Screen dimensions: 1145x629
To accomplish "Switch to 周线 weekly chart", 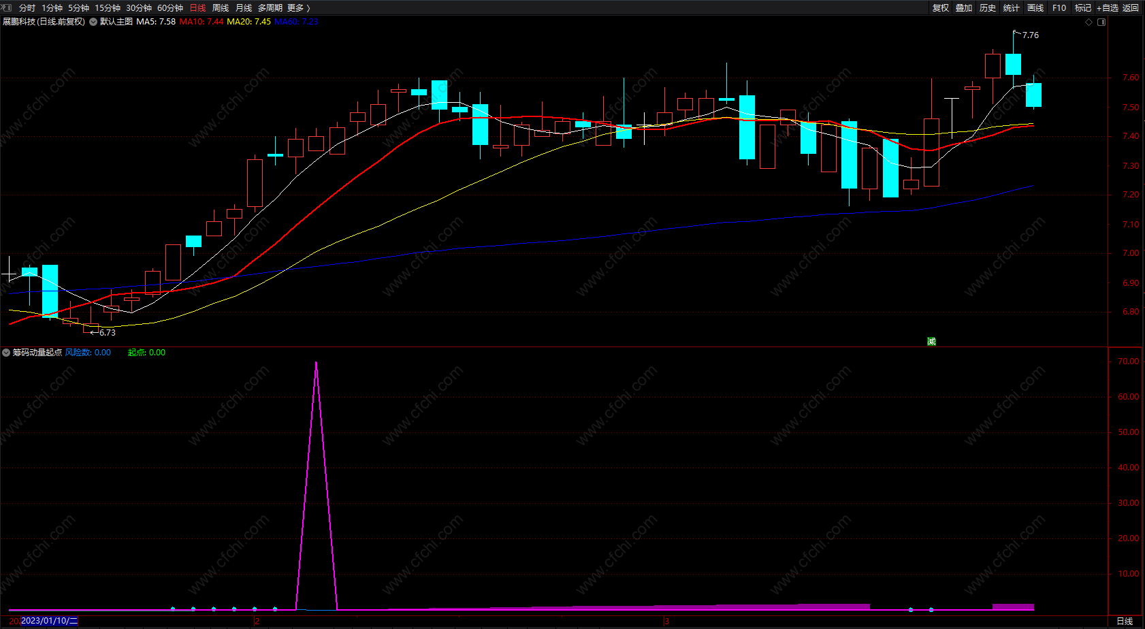I will coord(221,7).
